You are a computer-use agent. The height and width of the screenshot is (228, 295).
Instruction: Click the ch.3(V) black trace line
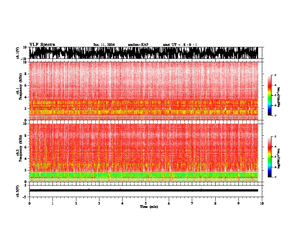pyautogui.click(x=143, y=190)
